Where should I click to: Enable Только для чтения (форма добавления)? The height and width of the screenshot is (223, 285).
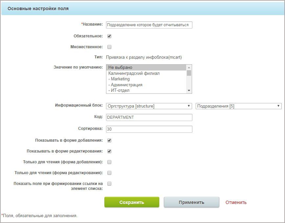pyautogui.click(x=109, y=162)
